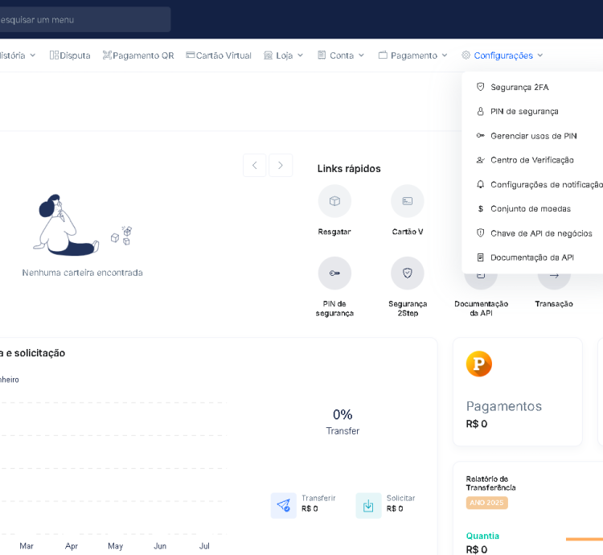This screenshot has height=555, width=603.
Task: Click the Solicitar download icon
Action: (368, 505)
